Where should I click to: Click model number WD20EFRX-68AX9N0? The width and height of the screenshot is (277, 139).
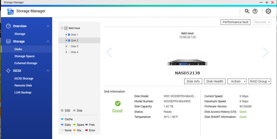(x=177, y=101)
